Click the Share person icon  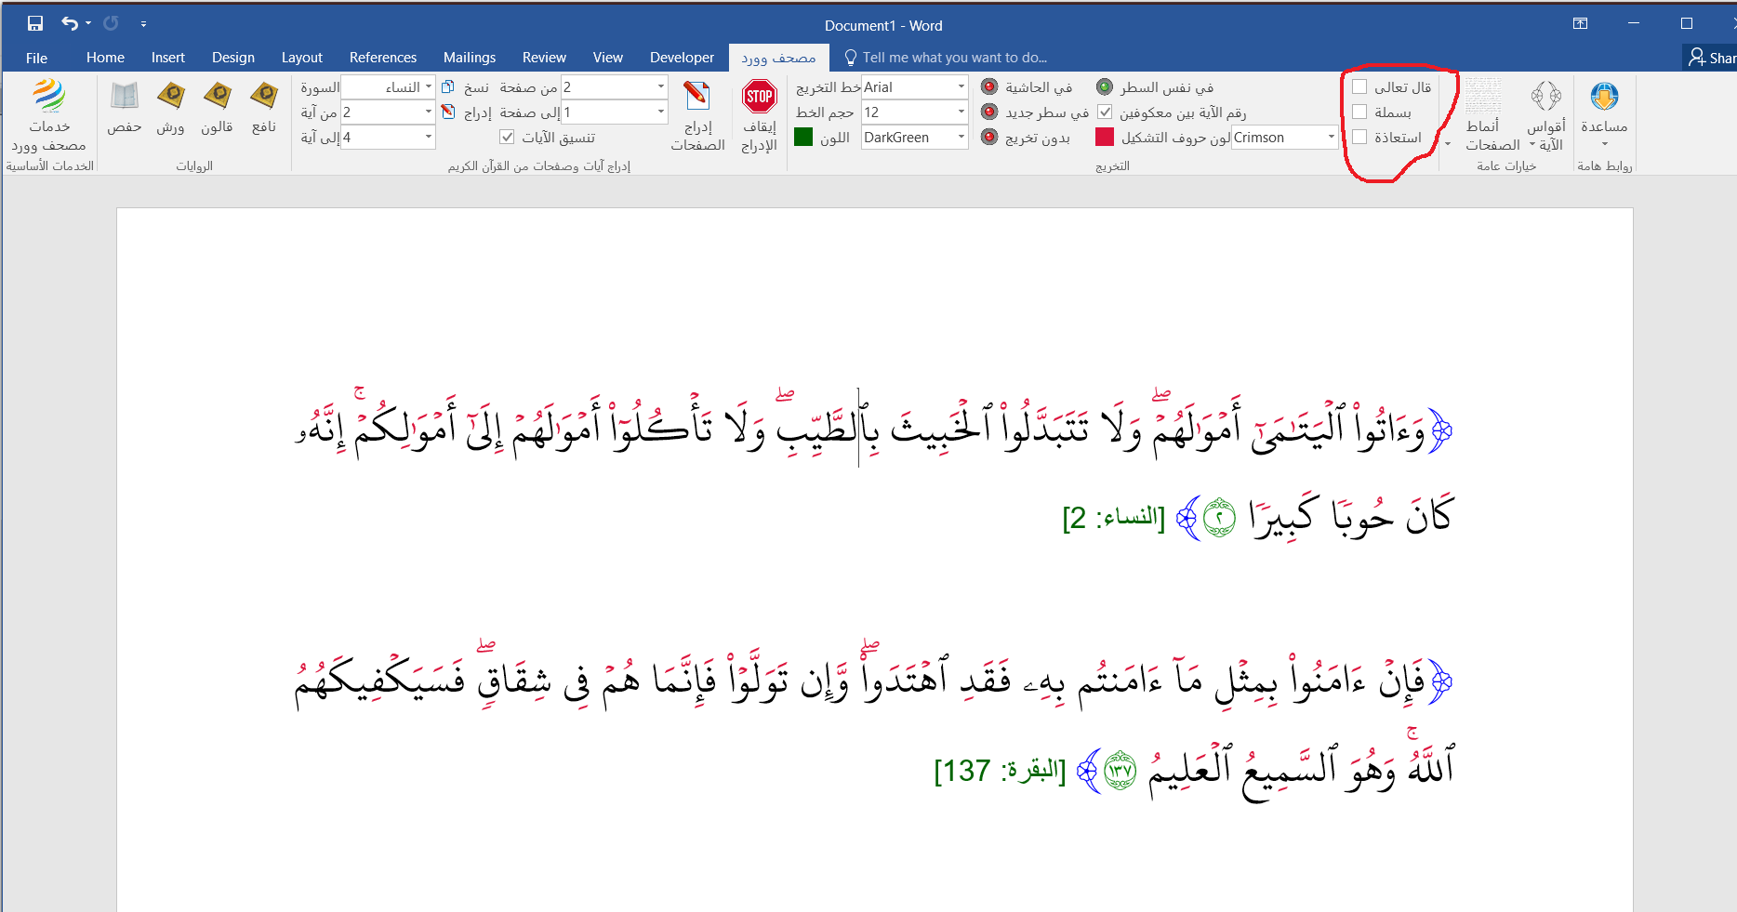point(1698,58)
